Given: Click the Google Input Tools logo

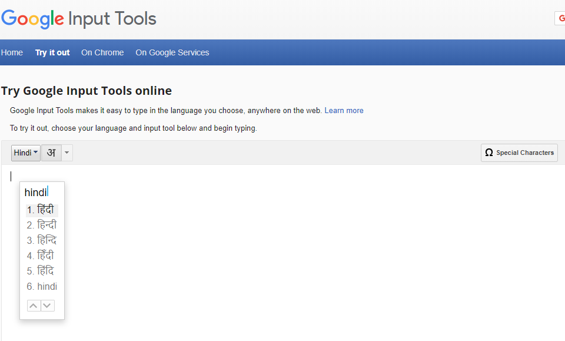Looking at the screenshot, I should point(78,19).
